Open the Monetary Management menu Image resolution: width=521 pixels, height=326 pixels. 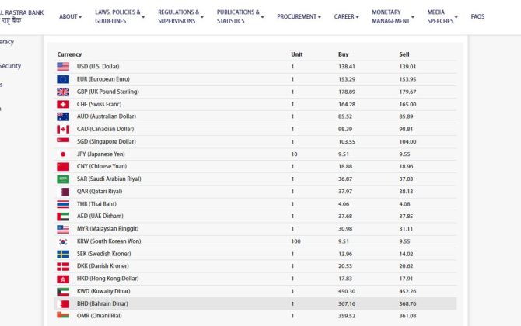[393, 16]
